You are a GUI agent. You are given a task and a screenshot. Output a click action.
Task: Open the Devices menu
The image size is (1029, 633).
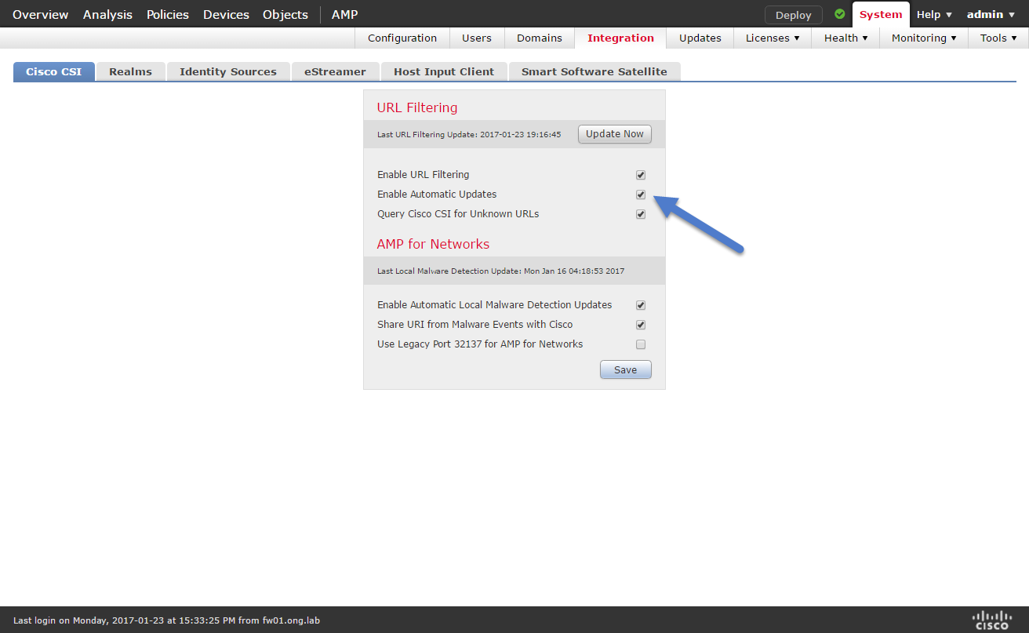pos(226,14)
